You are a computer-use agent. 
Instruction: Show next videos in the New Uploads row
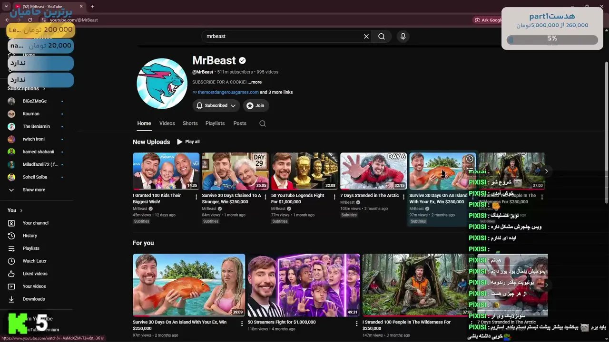click(x=546, y=171)
